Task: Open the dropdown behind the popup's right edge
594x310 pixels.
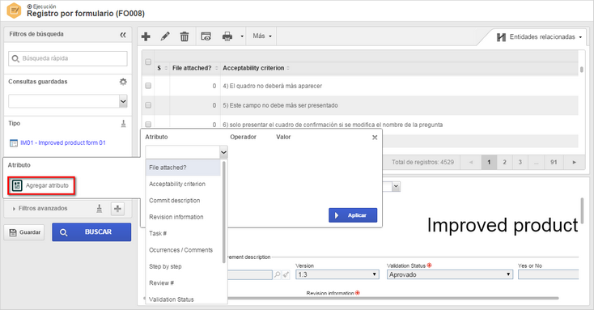Action: point(396,186)
